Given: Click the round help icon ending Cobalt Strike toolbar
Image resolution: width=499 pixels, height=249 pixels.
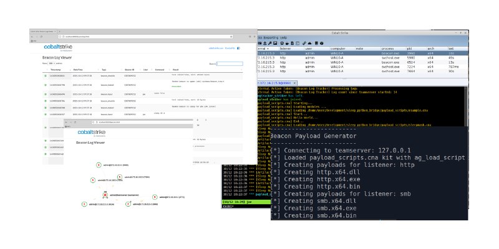Looking at the screenshot, I should point(322,43).
